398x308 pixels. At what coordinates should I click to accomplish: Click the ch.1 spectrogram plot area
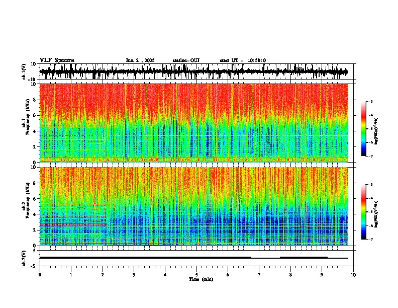click(x=193, y=123)
